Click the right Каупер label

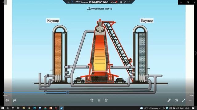pos(147,20)
